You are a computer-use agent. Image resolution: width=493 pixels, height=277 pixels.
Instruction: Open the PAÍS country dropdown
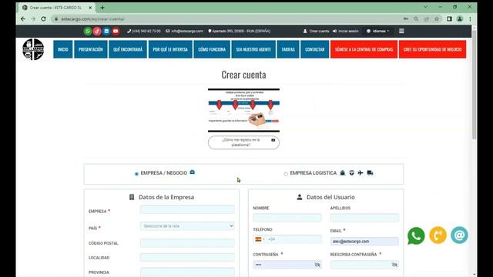click(x=187, y=225)
